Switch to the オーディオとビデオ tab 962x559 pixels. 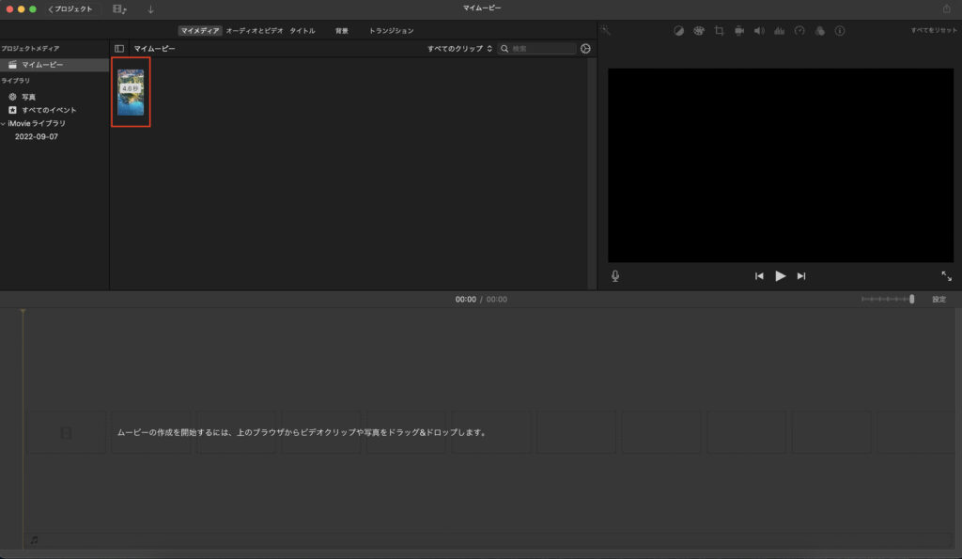point(254,31)
